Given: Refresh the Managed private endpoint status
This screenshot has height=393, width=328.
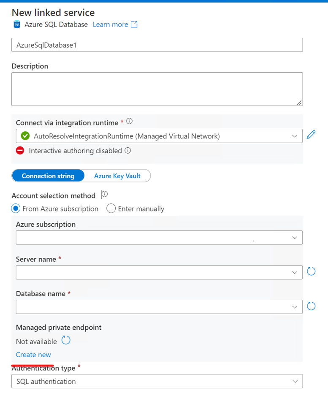Looking at the screenshot, I should point(65,340).
